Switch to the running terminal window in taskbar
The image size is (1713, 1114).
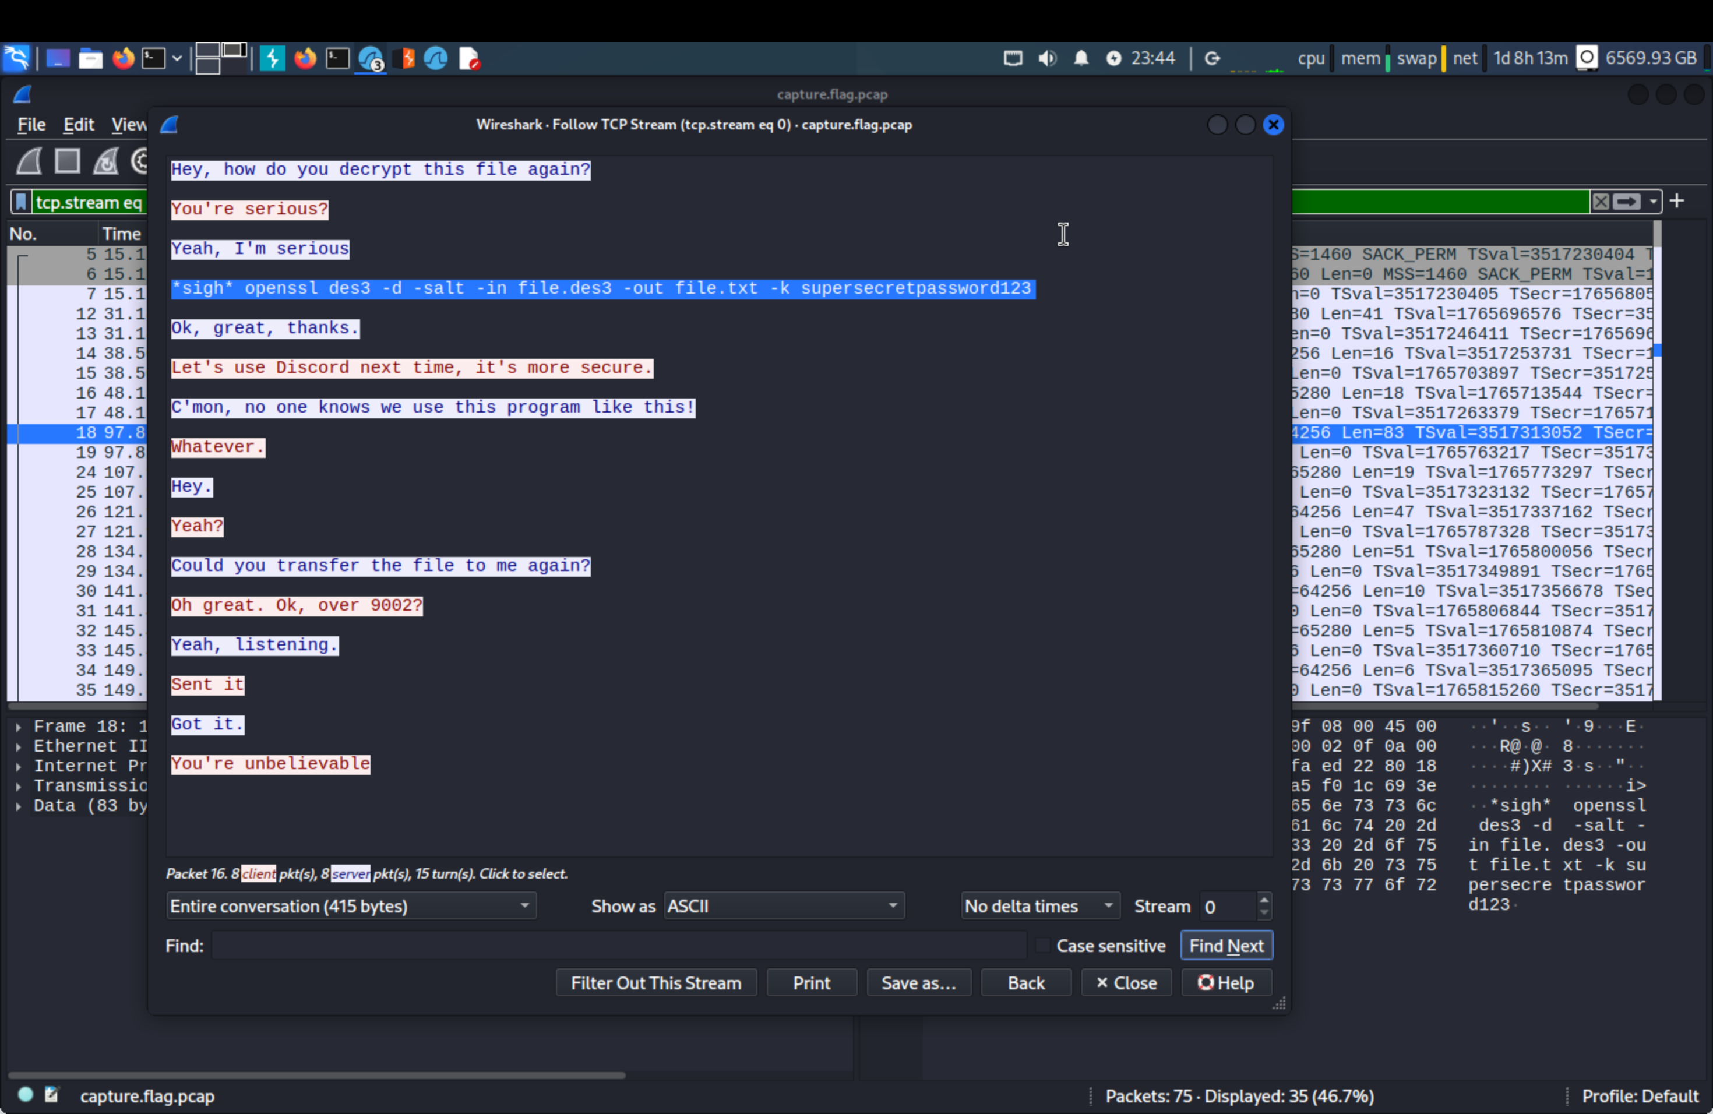[x=337, y=58]
